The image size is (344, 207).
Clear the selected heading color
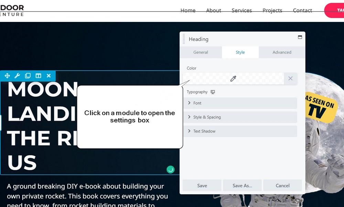290,78
